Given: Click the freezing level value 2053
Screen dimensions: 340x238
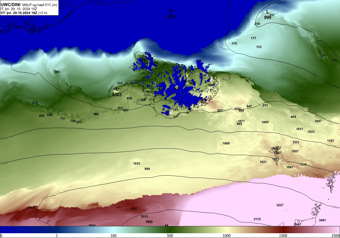Looking at the screenshot, I should click(x=144, y=217).
